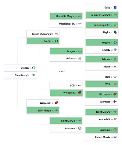Select first-round Mount St. Mary's under Duke
Image resolution: width=122 pixels, height=145 pixels.
coord(102,15)
